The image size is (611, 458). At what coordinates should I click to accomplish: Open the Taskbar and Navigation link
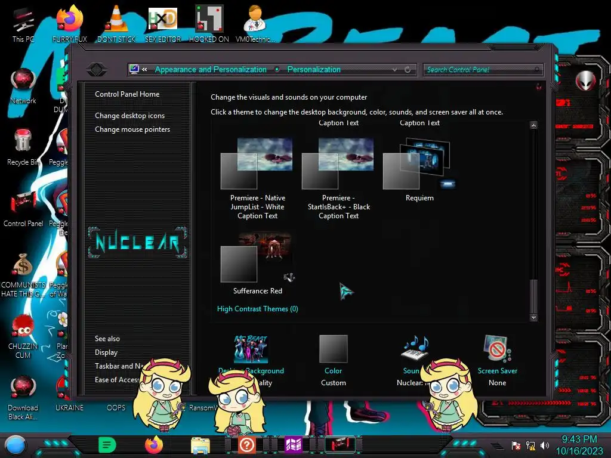[x=120, y=366]
